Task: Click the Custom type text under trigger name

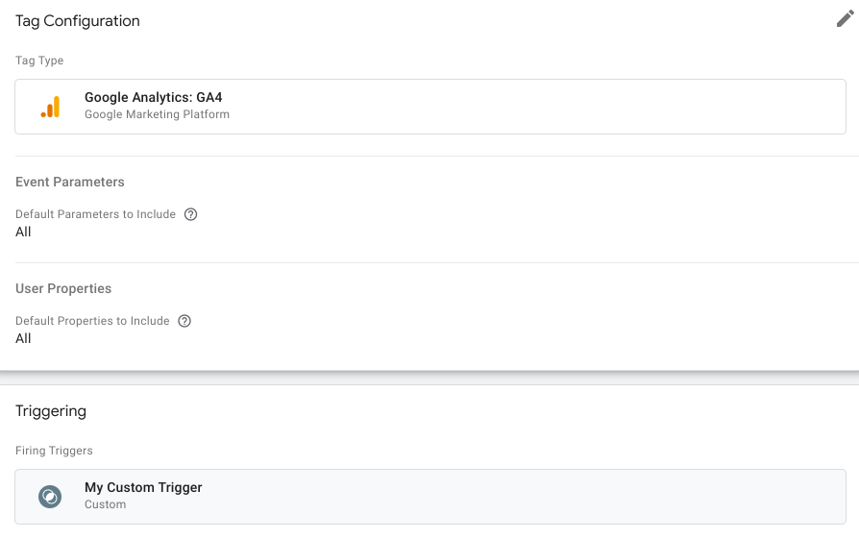Action: pos(105,504)
